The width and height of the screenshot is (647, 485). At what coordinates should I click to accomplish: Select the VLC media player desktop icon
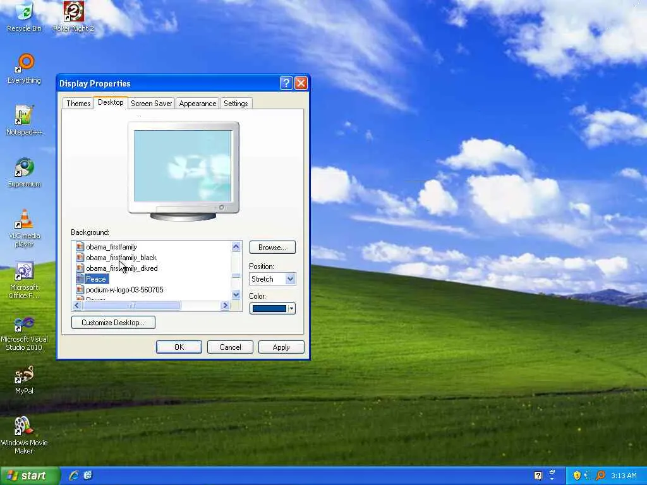25,228
